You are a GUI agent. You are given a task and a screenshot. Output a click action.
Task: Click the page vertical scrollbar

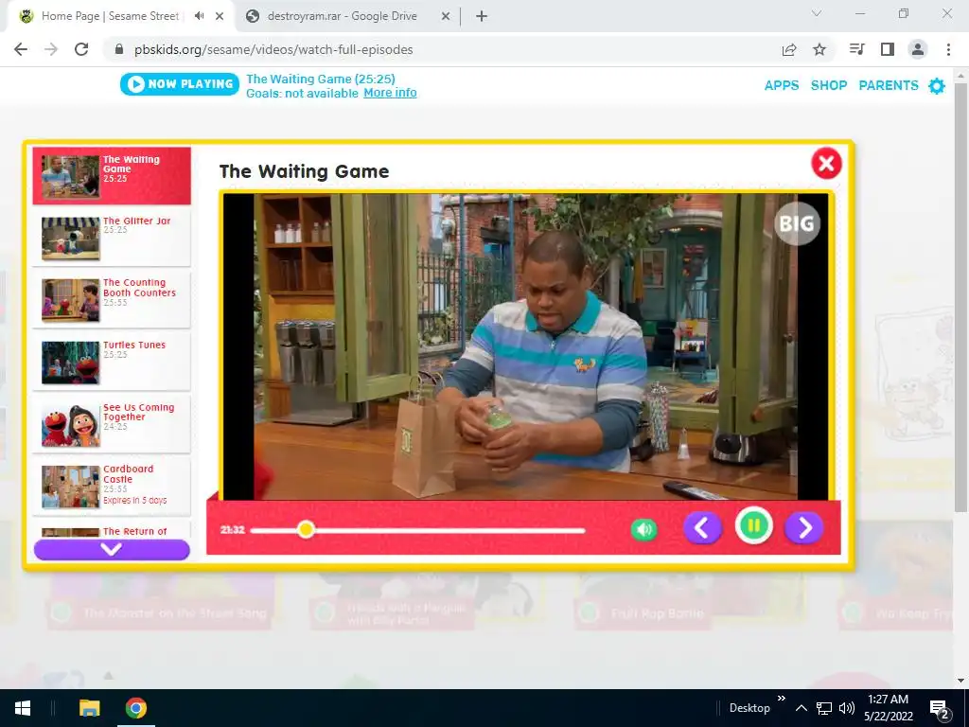(960, 297)
